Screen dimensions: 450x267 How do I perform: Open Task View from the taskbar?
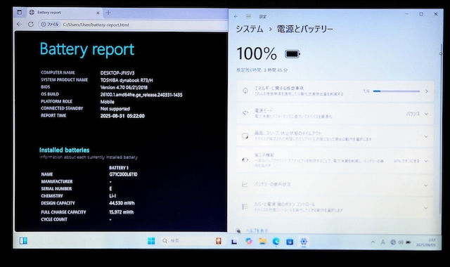tap(234, 242)
